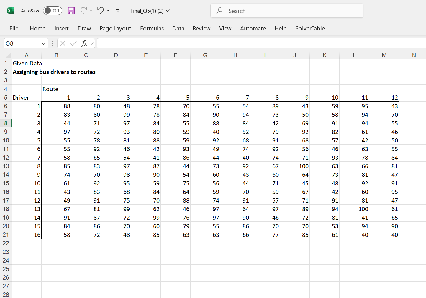This screenshot has height=298, width=426.
Task: Toggle the AutoSave switch
Action: (53, 11)
